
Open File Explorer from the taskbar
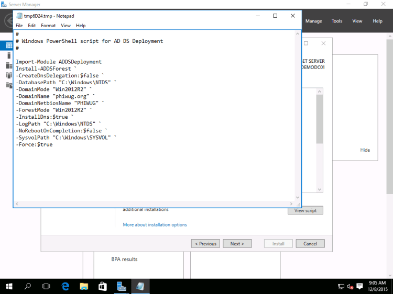pyautogui.click(x=84, y=286)
